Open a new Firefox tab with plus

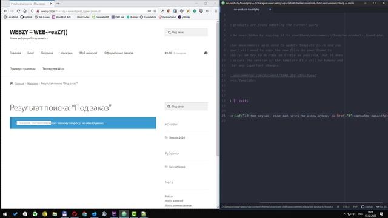click(x=58, y=4)
